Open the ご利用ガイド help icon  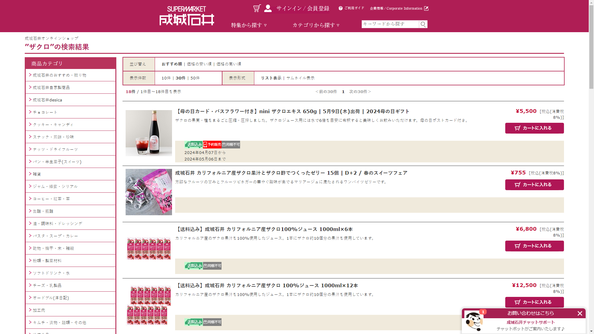coord(341,8)
